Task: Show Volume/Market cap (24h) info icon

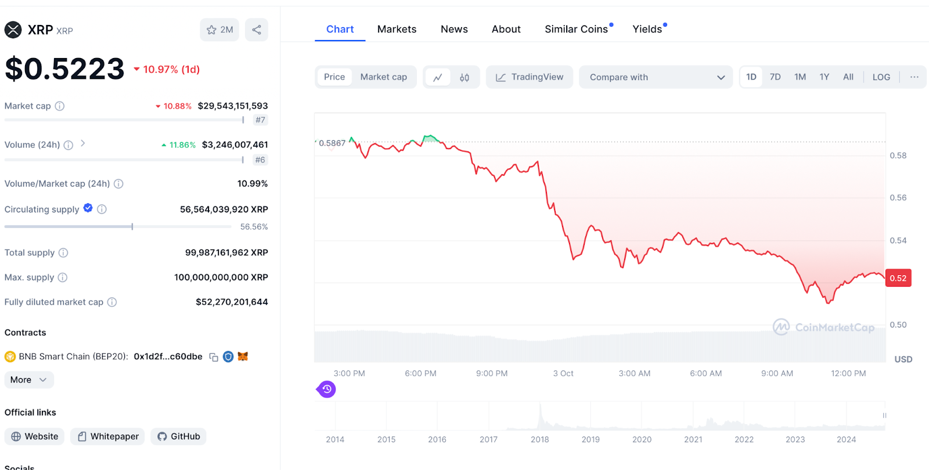Action: click(118, 184)
